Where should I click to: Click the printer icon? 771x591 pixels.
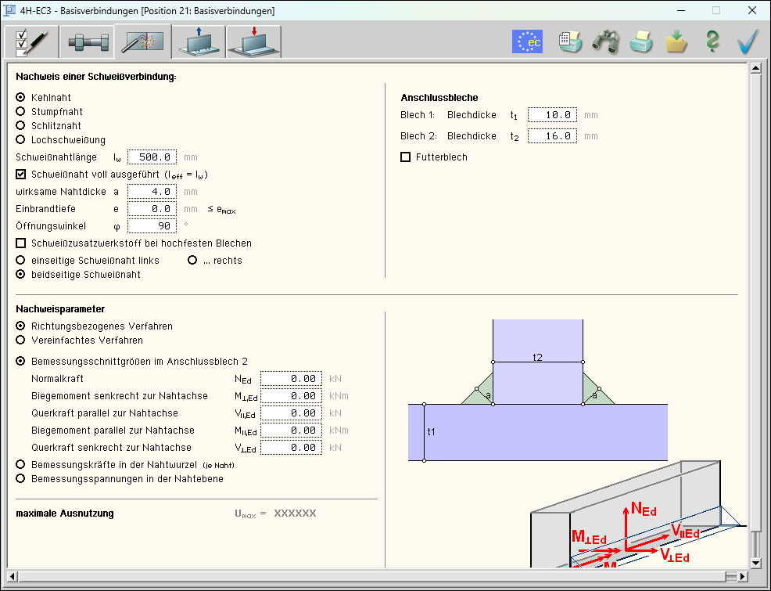tap(641, 41)
